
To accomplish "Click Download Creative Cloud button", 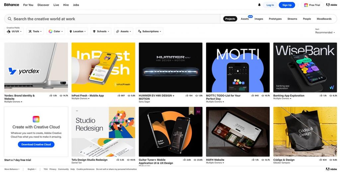I will click(x=36, y=144).
